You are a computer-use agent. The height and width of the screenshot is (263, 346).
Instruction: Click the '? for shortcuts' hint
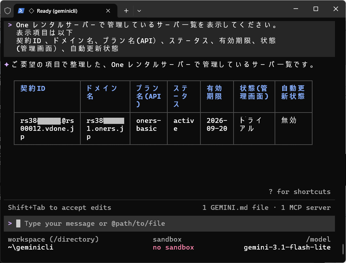300,192
